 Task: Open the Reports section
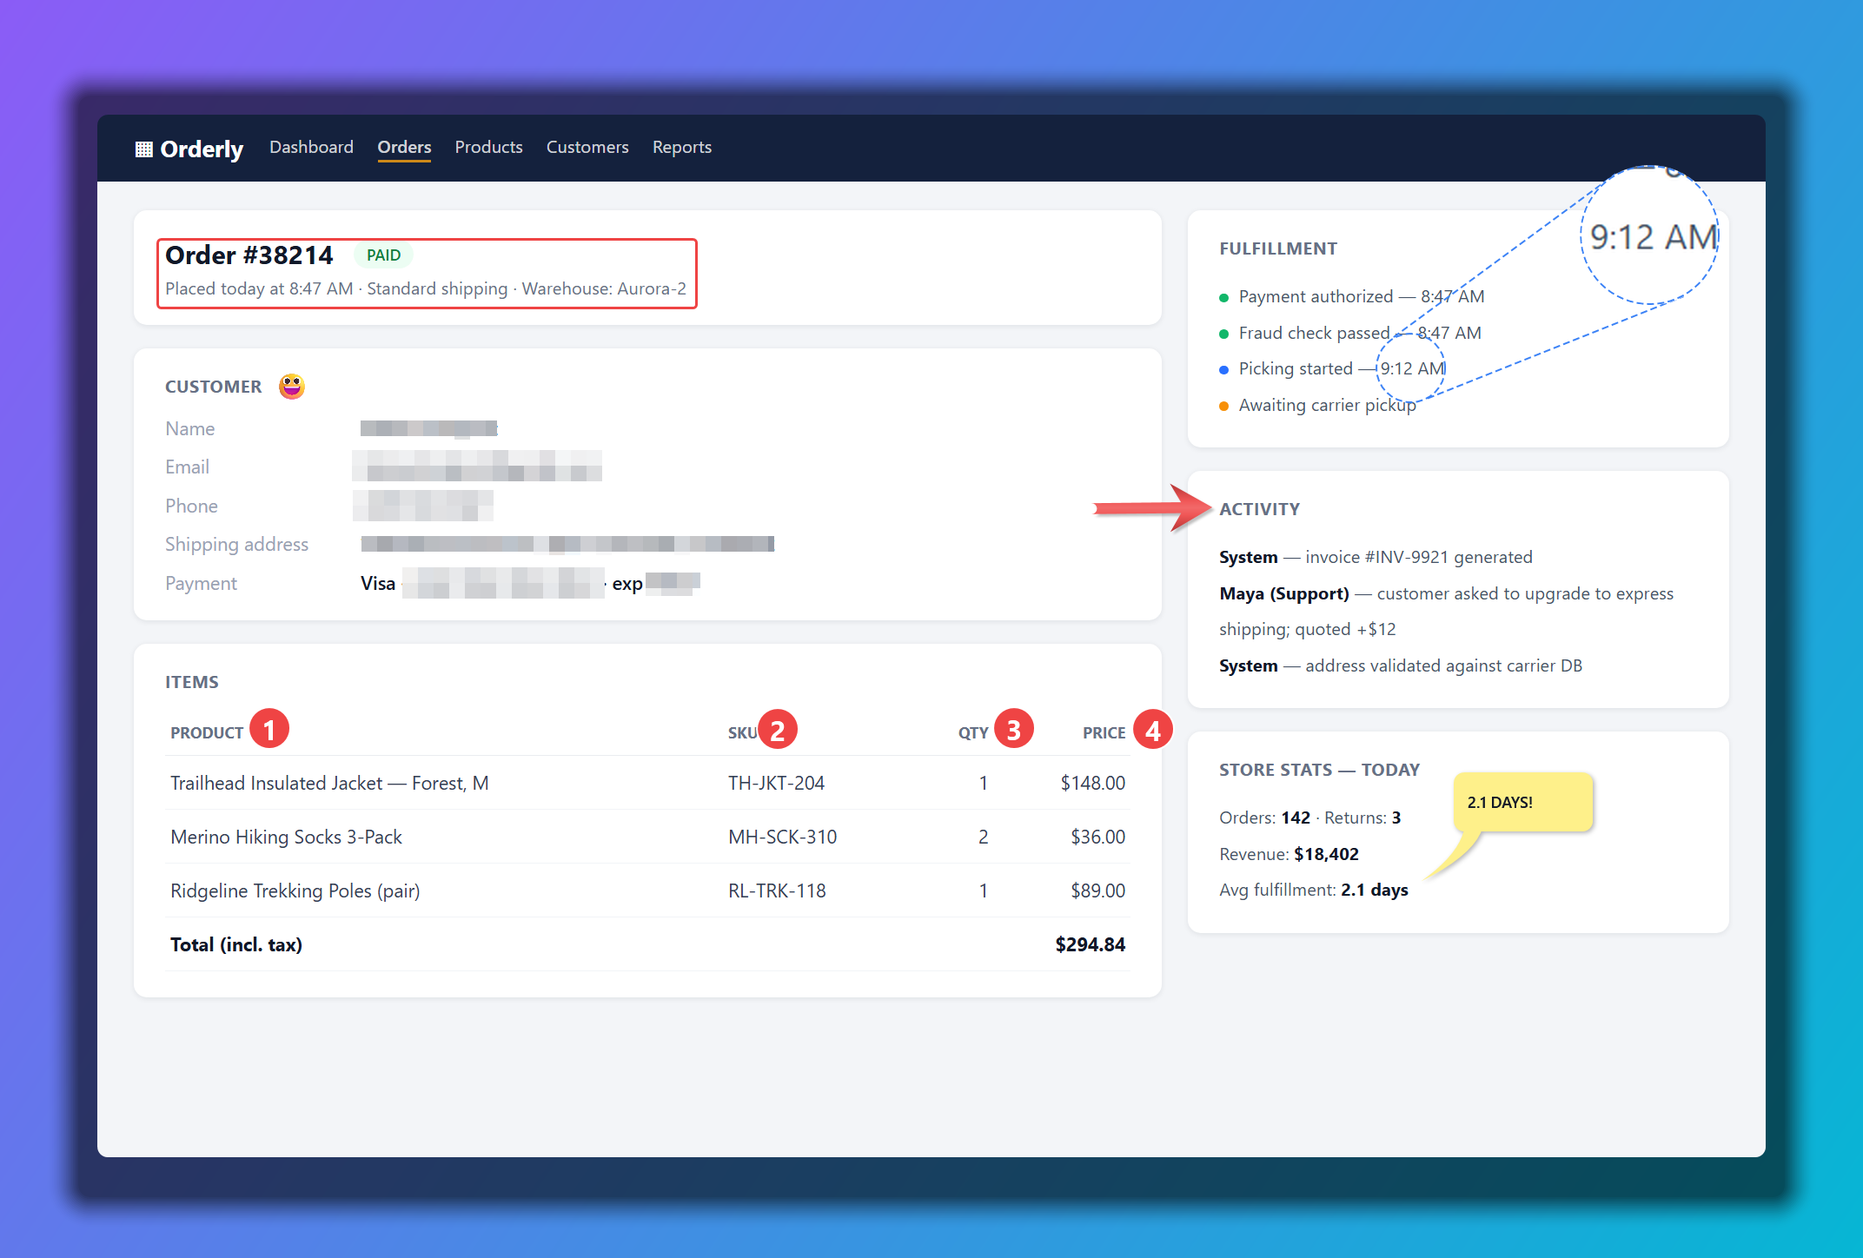coord(682,147)
